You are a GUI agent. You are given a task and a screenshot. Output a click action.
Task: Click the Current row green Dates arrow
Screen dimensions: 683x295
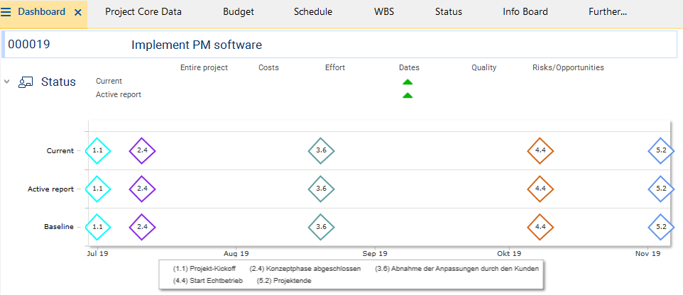(408, 82)
